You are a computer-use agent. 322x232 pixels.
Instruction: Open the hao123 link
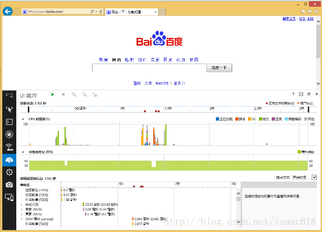tap(162, 83)
